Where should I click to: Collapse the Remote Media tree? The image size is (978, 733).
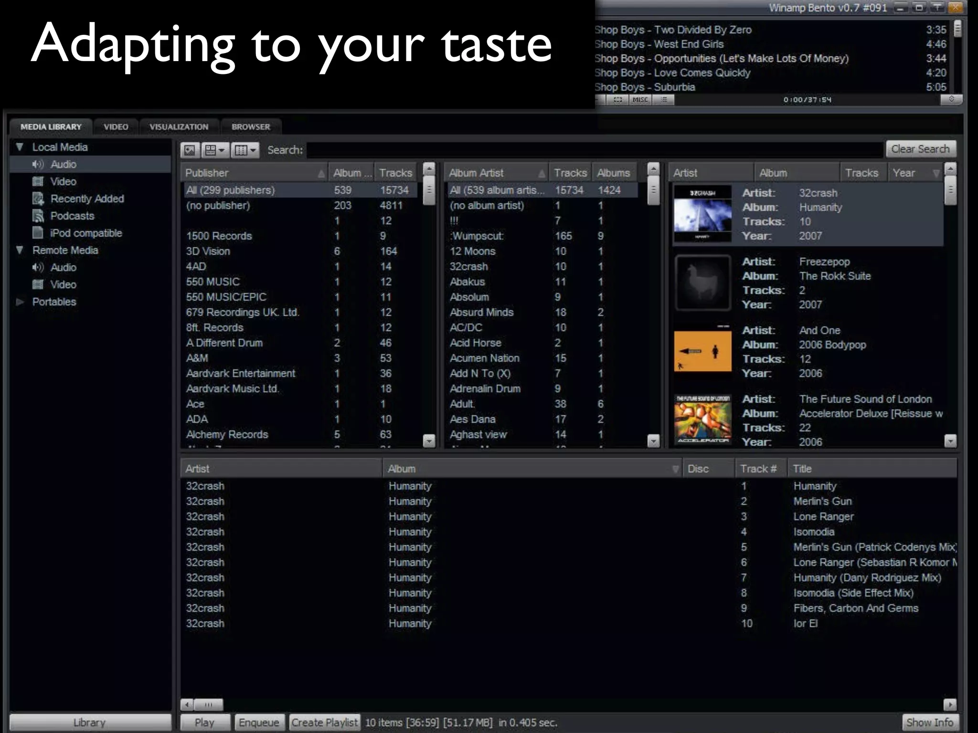pos(20,250)
